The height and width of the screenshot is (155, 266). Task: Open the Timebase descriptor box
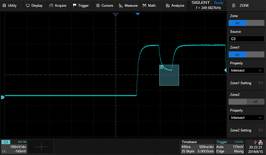[197, 146]
